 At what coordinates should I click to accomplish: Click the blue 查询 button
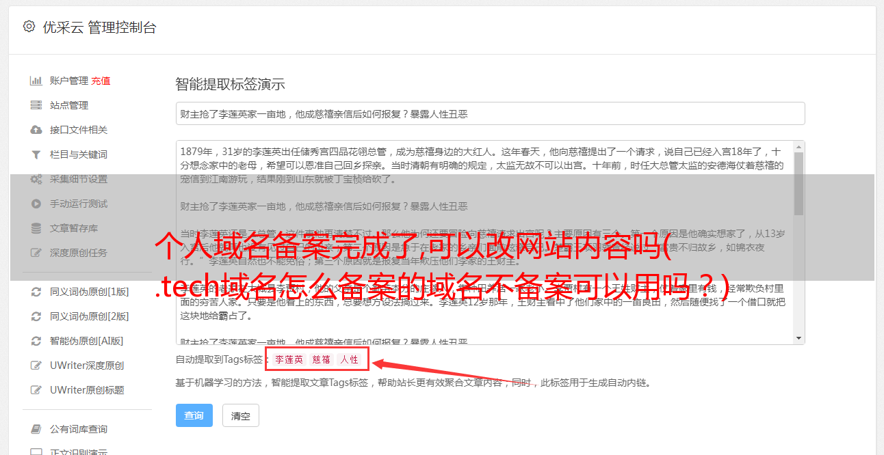pos(194,415)
